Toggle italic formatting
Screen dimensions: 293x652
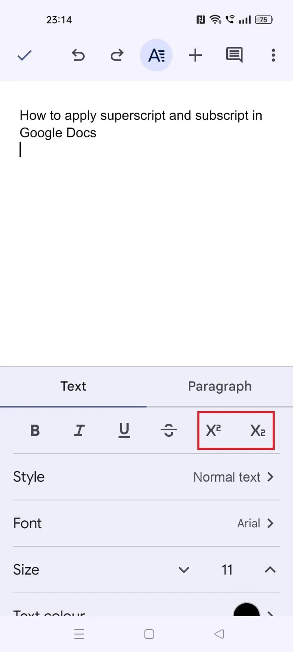click(x=79, y=430)
